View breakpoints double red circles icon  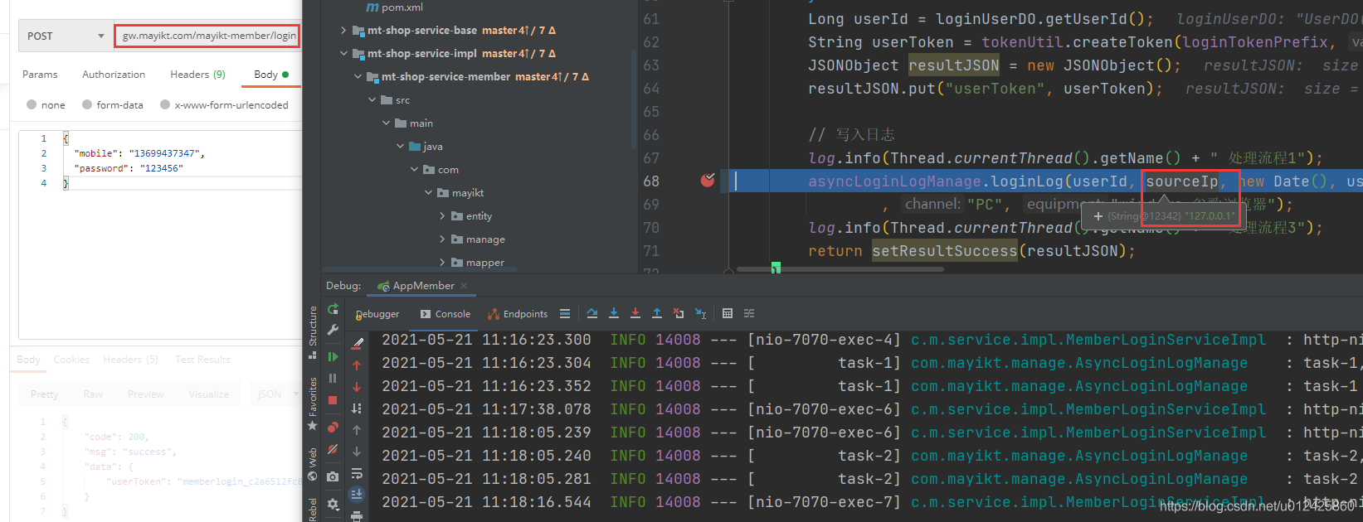pos(333,427)
